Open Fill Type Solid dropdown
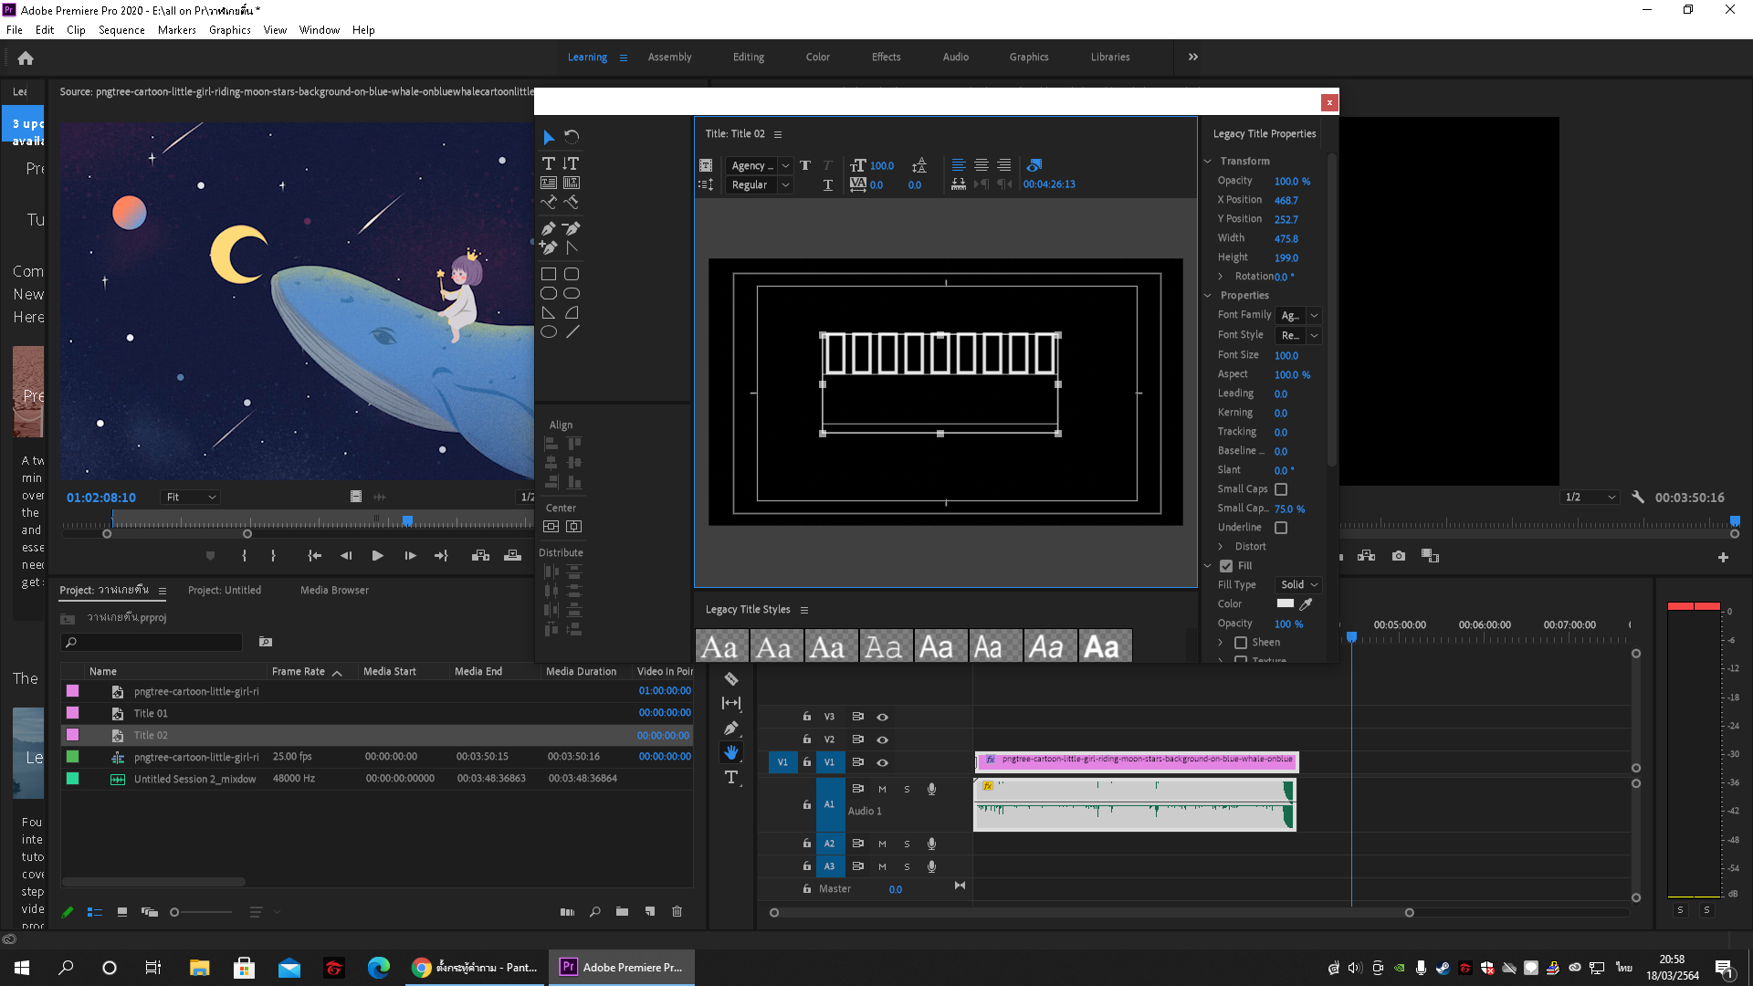The image size is (1753, 986). 1299,584
